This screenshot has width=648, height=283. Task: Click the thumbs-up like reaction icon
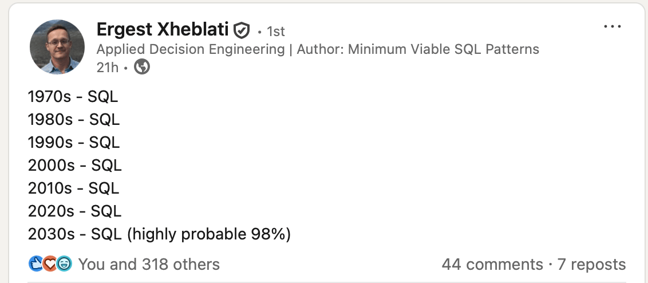(35, 264)
